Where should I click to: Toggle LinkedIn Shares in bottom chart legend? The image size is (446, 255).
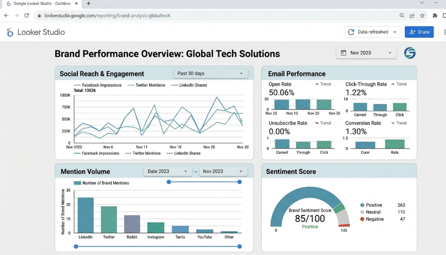click(x=184, y=153)
